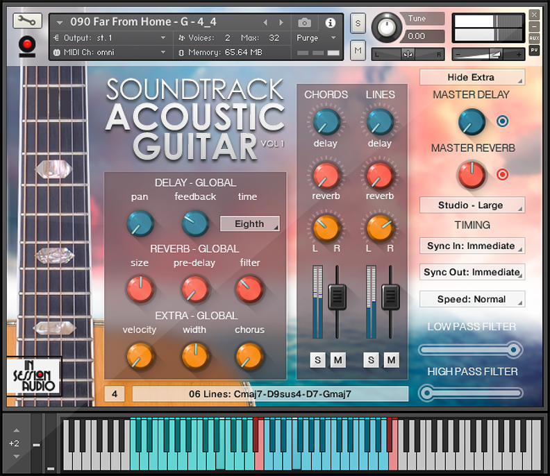
Task: Toggle the Master Reverb on/off button
Action: click(x=502, y=174)
